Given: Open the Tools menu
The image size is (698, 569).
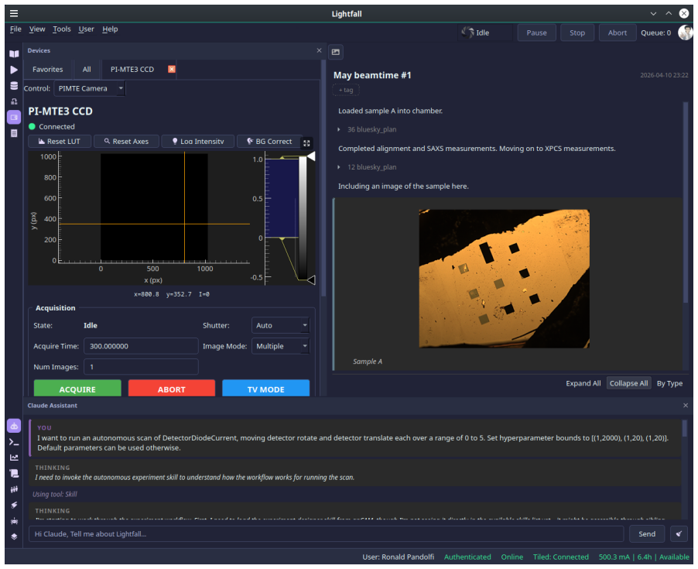Looking at the screenshot, I should point(61,29).
